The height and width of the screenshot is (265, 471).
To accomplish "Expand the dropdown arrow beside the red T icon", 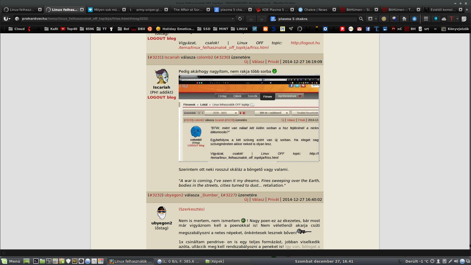I will pos(457,19).
